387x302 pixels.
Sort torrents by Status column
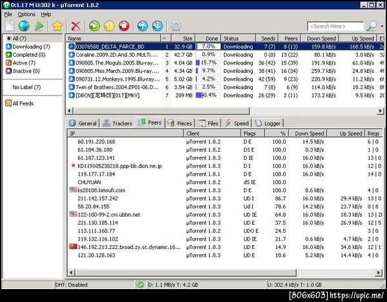[238, 38]
